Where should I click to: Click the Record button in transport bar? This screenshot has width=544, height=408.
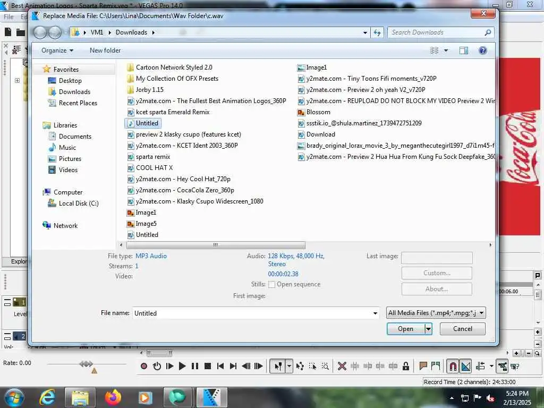(144, 366)
